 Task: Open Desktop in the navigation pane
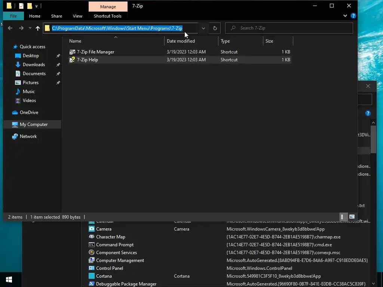(31, 56)
